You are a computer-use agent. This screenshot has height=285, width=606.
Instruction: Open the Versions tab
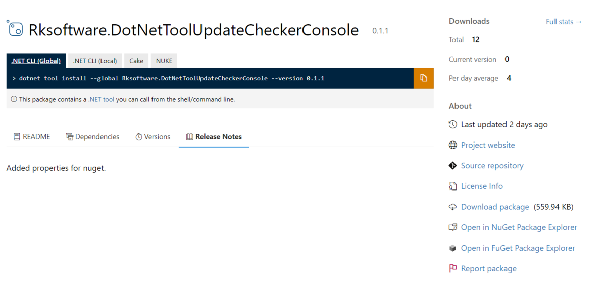click(x=153, y=137)
